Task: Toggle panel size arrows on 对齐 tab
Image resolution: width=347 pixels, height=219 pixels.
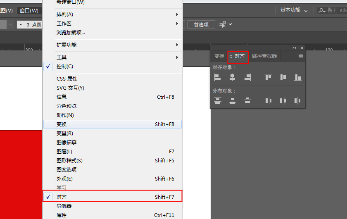Action: tap(231, 57)
